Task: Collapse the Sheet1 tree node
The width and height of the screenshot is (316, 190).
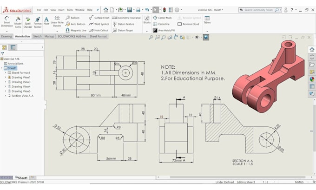Action: click(2, 68)
